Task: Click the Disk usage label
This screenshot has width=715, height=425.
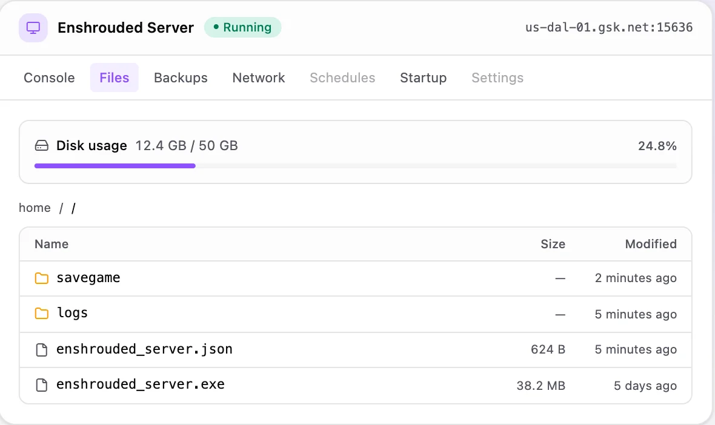Action: [91, 146]
